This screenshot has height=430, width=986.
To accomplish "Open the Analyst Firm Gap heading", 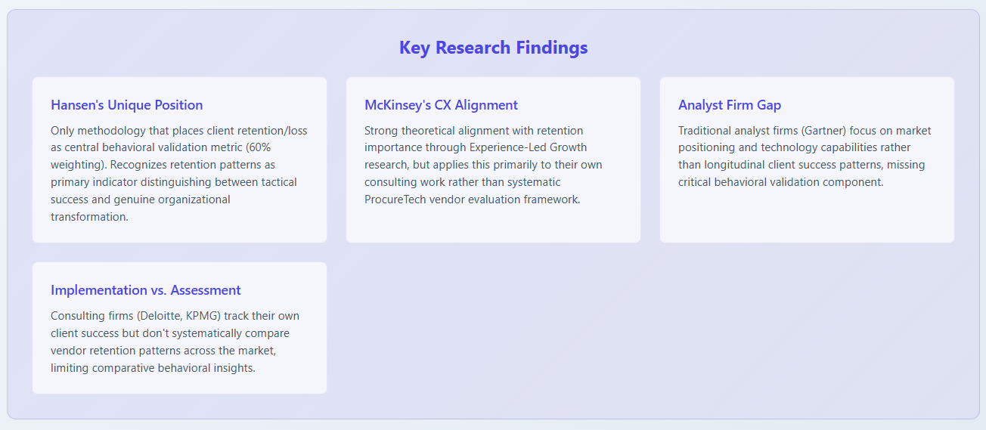I will pyautogui.click(x=730, y=105).
